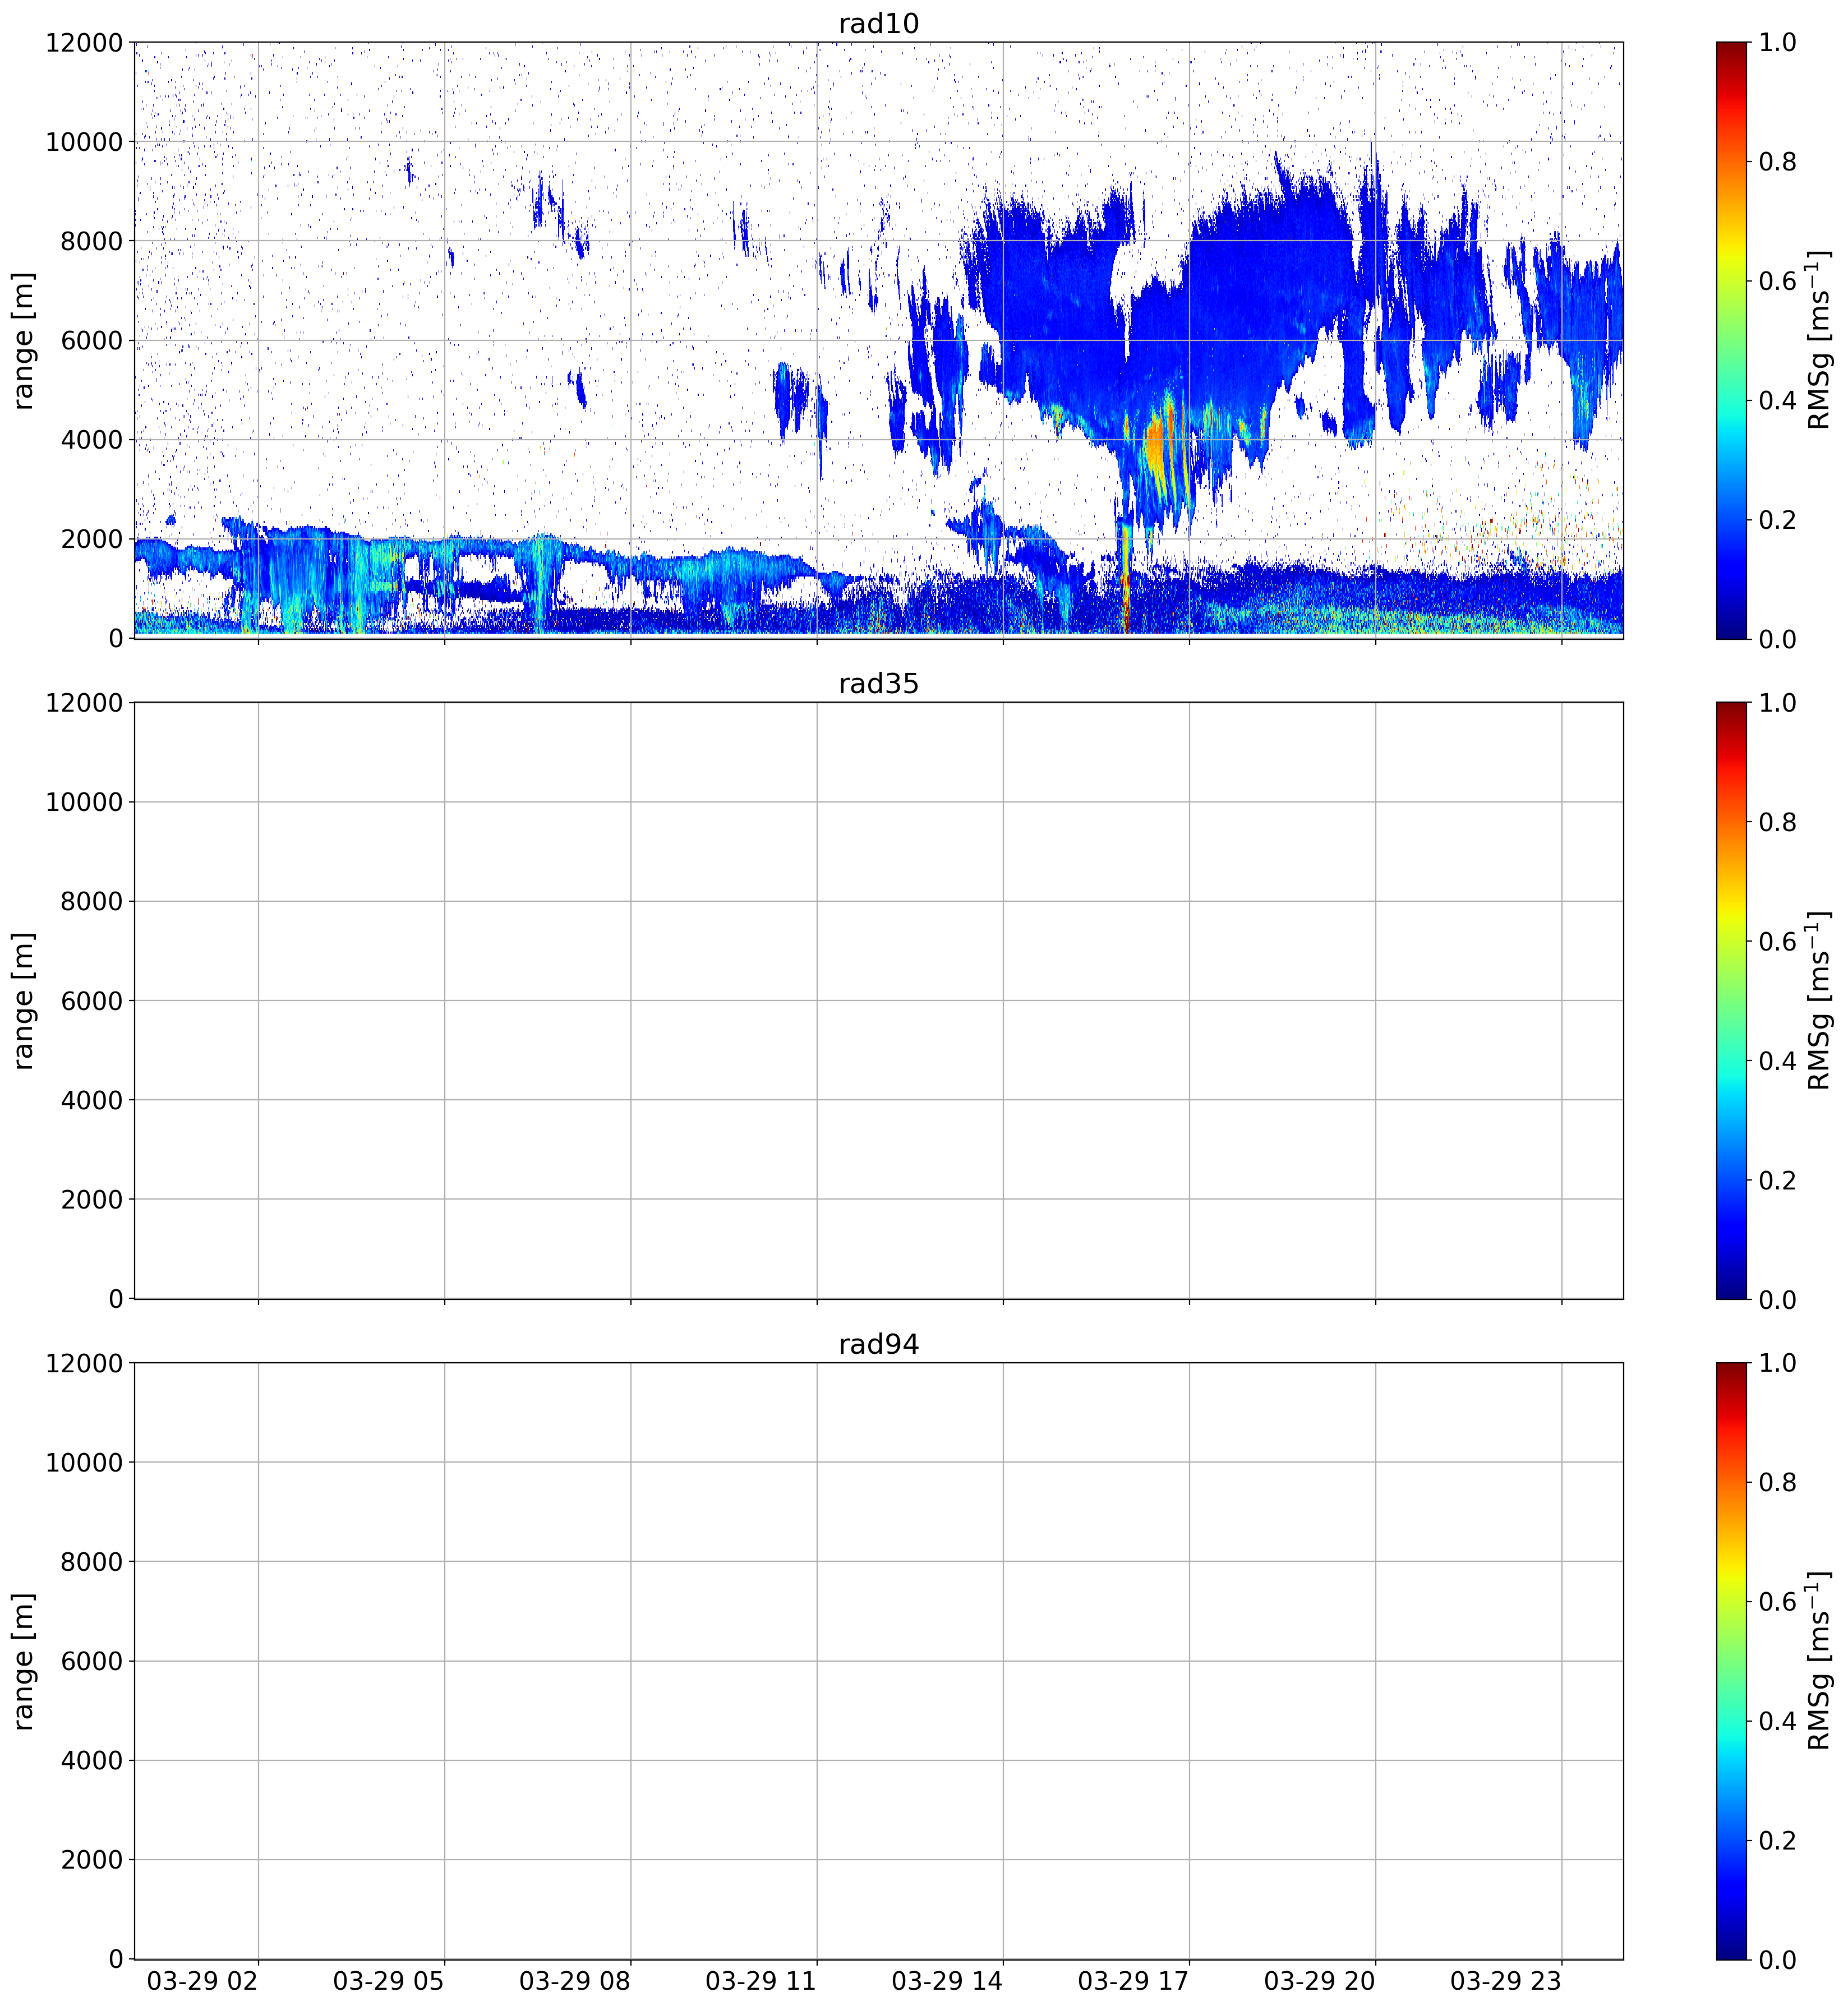Viewport: 1848px width, 2006px height.
Task: Click the 0.4 tick on rad35 colorbar
Action: [x=1777, y=1060]
